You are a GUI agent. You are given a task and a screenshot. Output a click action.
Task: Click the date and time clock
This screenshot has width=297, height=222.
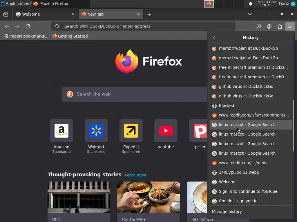tap(266, 3)
